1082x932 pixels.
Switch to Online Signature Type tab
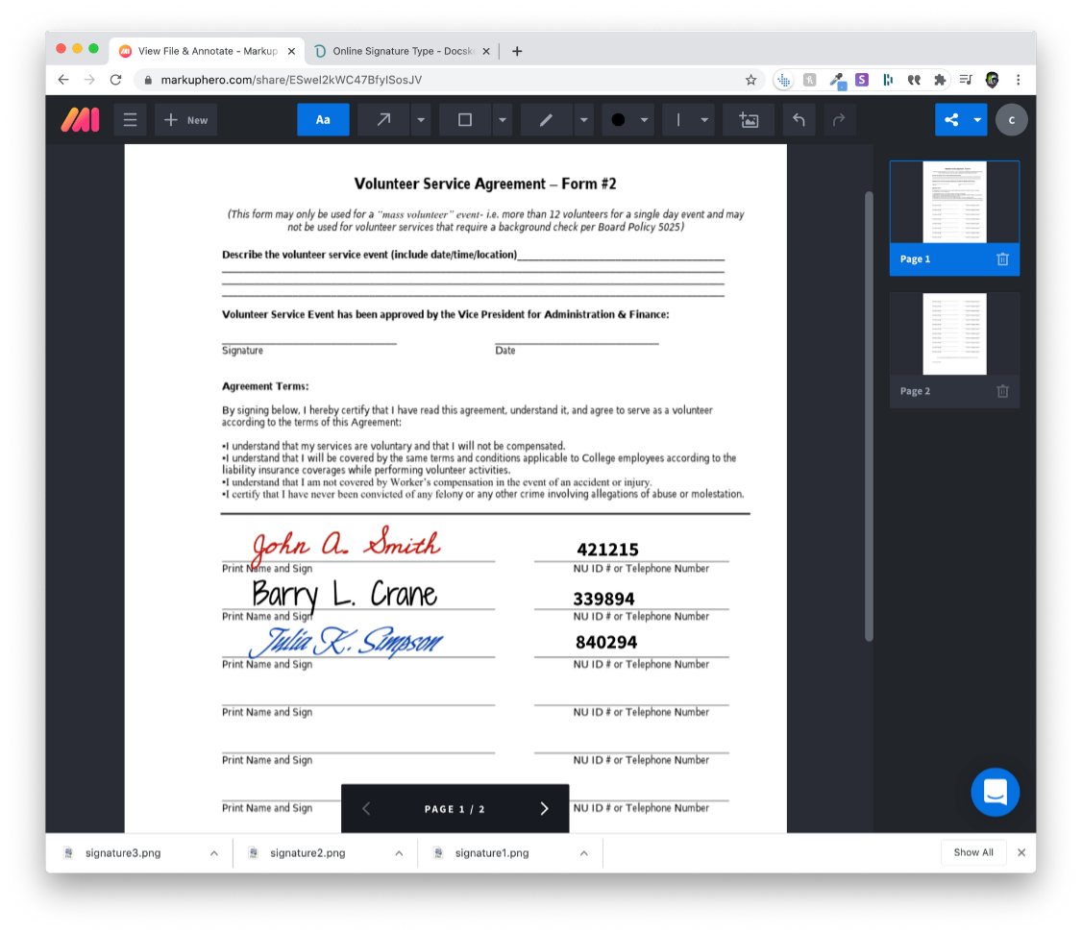pos(403,51)
